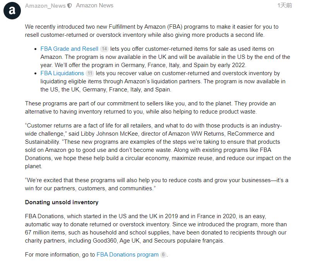Open the Amazon_News username link
This screenshot has width=310, height=267.
(45, 6)
